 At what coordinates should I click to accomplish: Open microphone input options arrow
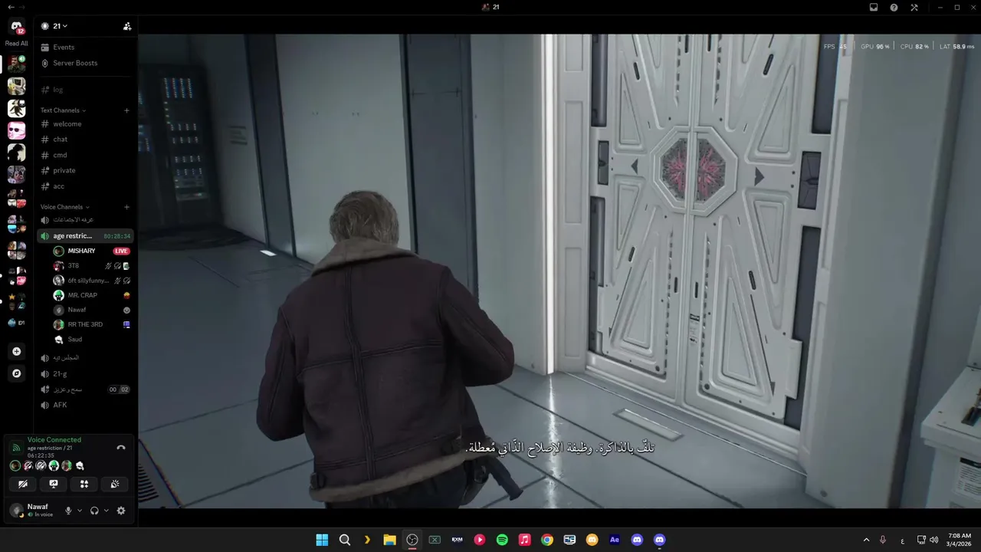pos(80,511)
